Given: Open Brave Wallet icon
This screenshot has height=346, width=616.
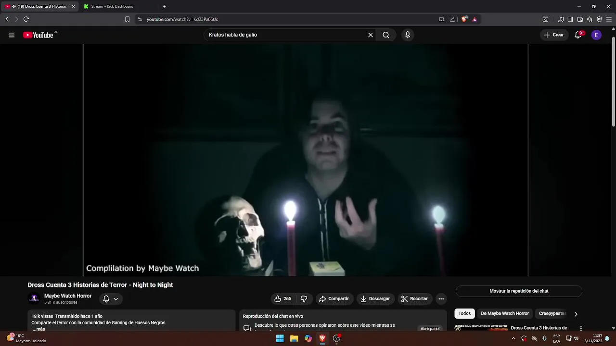Looking at the screenshot, I should click(580, 19).
